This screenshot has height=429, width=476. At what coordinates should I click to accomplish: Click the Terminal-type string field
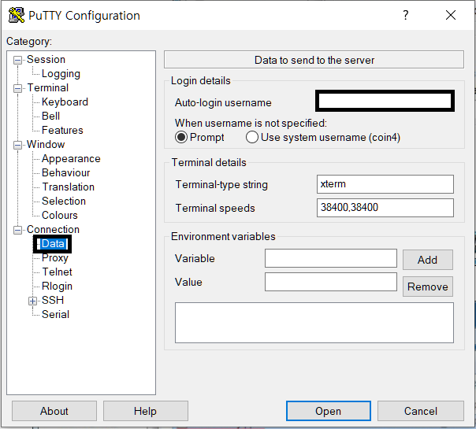[x=385, y=184]
